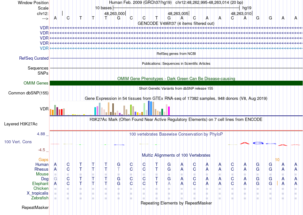Image resolution: width=303 pixels, height=215 pixels.
Task: Open 'Publications: Sequences in Scientific Articles' title
Action: coord(176,63)
